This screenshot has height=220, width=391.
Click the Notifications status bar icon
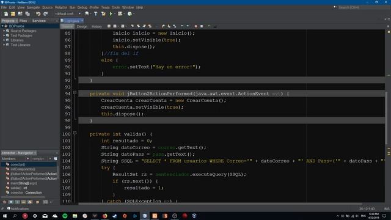[x=9, y=208]
